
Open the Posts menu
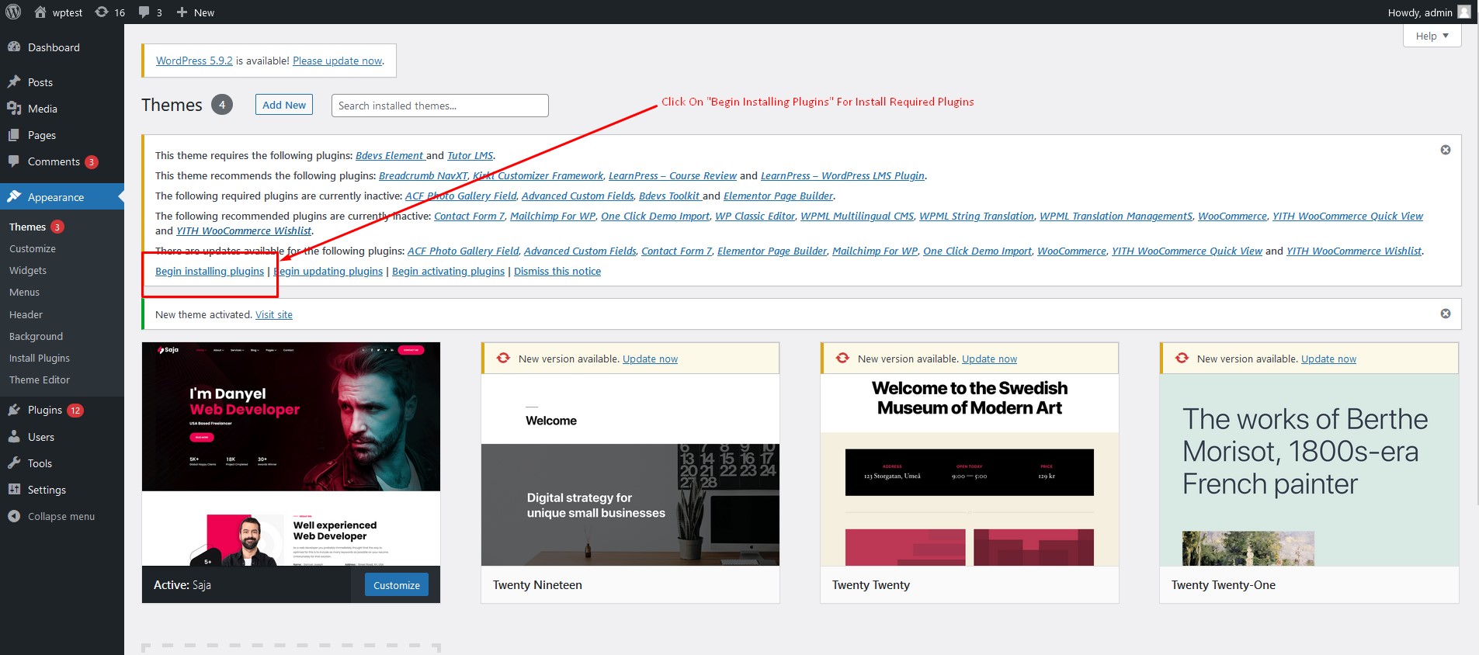pos(62,82)
